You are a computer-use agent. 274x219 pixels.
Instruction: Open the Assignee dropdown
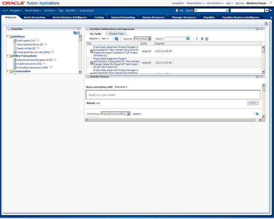[142, 38]
